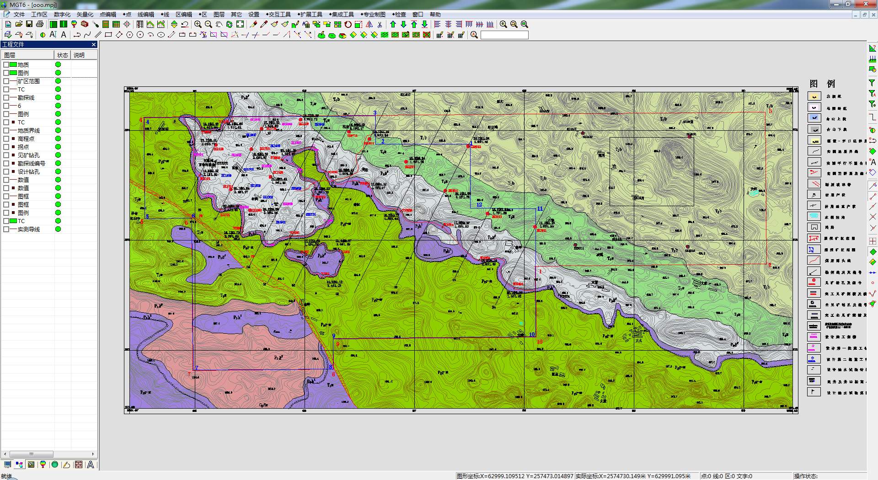Click the align left lines icon
The image size is (878, 480).
[437, 24]
